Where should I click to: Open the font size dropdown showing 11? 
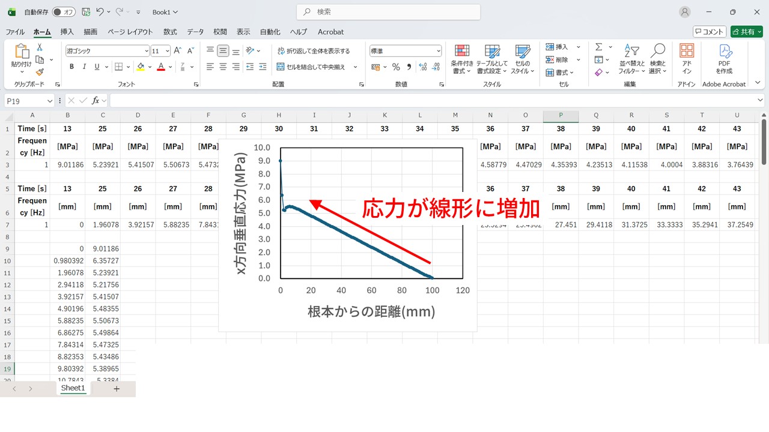pos(168,51)
